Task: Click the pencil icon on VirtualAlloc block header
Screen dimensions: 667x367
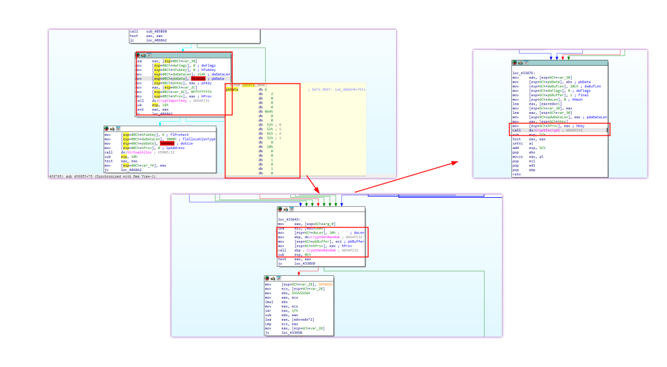Action: (112, 129)
